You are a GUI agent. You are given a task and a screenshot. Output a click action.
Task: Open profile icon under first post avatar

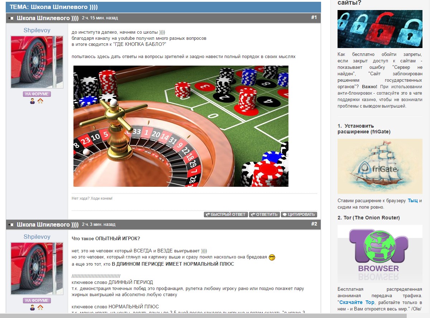pos(33,101)
